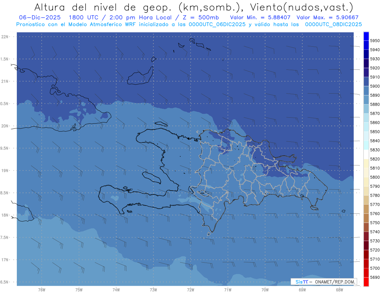381x294 pixels.
Task: Click the bright red swatch below 5690
Action: [x=366, y=282]
